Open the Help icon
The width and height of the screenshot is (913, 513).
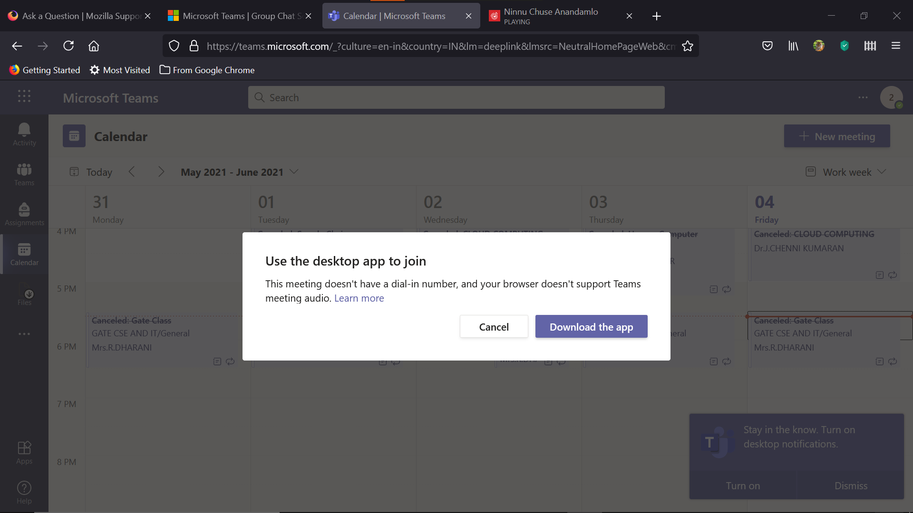click(24, 493)
